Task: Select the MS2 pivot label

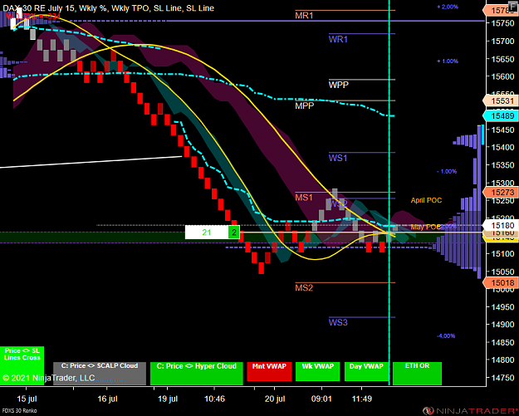Action: pos(304,288)
